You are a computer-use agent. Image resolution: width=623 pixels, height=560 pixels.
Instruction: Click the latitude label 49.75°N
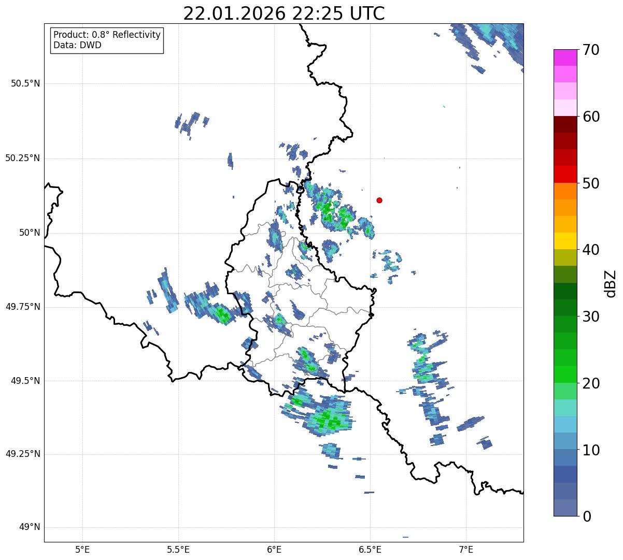coord(22,307)
